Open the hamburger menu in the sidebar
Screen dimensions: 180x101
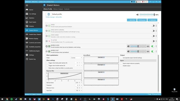(x=27, y=5)
